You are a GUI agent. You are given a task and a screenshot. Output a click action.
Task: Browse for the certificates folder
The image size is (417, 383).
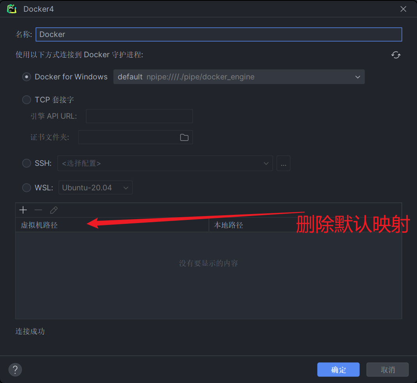[x=184, y=137]
